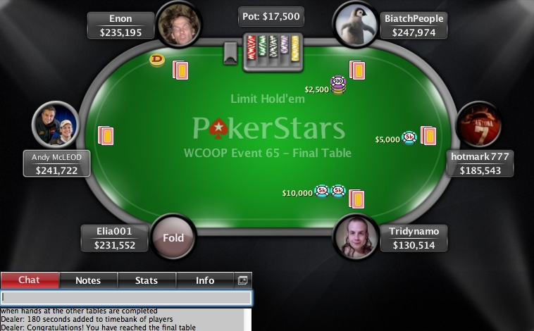Image resolution: width=534 pixels, height=331 pixels.
Task: Open Enon's player avatar
Action: [x=179, y=25]
